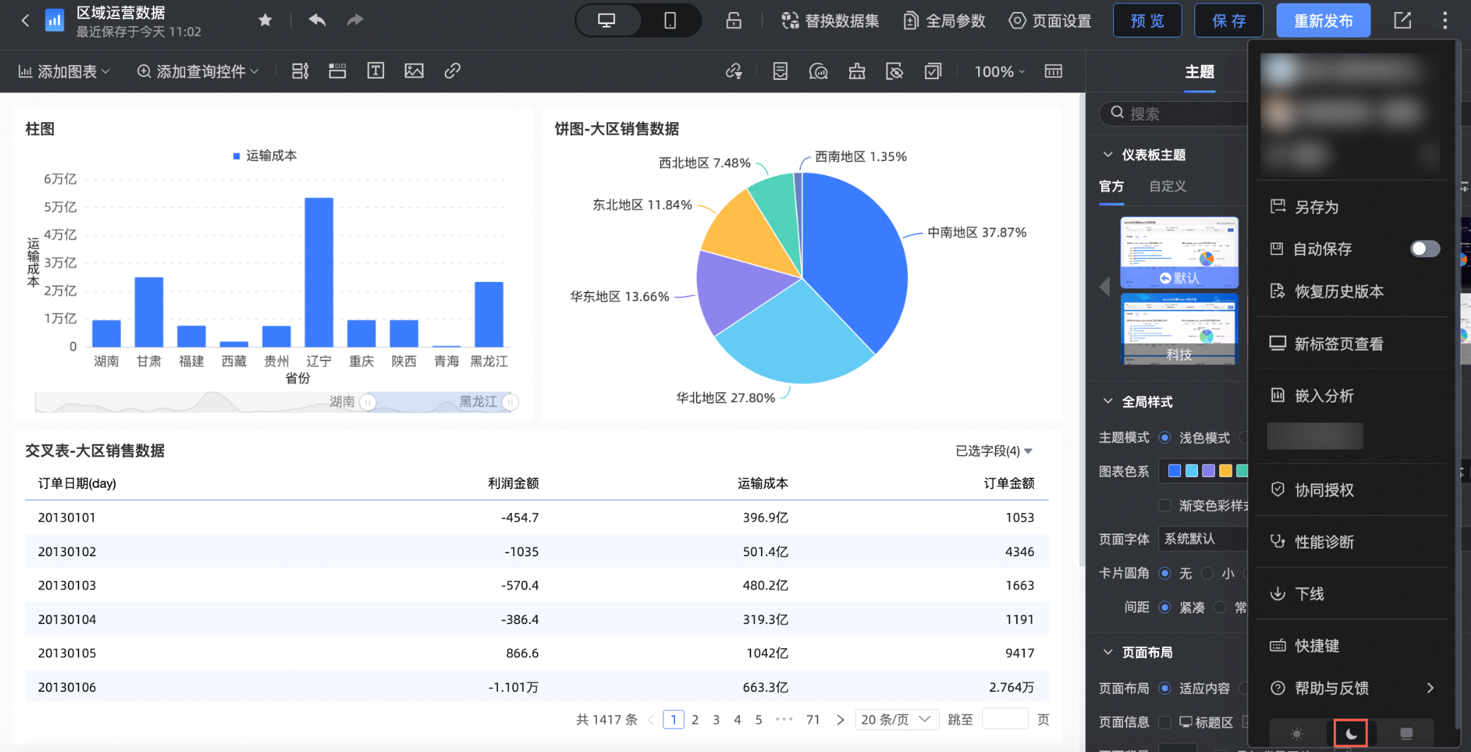The image size is (1471, 752).
Task: Switch to the official themes tab
Action: pyautogui.click(x=1111, y=186)
